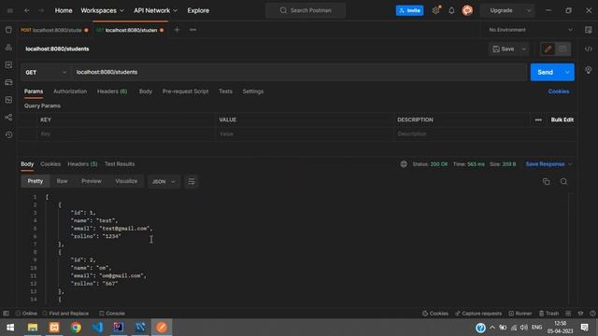The height and width of the screenshot is (336, 598).
Task: Toggle two-pane view in status bar
Action: (568, 314)
